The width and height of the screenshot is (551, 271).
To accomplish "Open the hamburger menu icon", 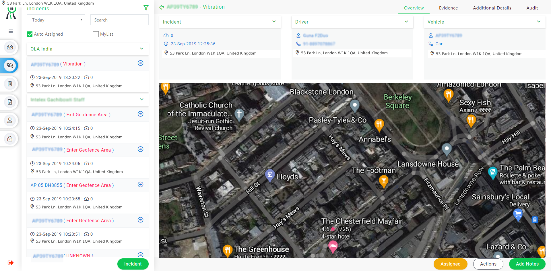I will 11,31.
